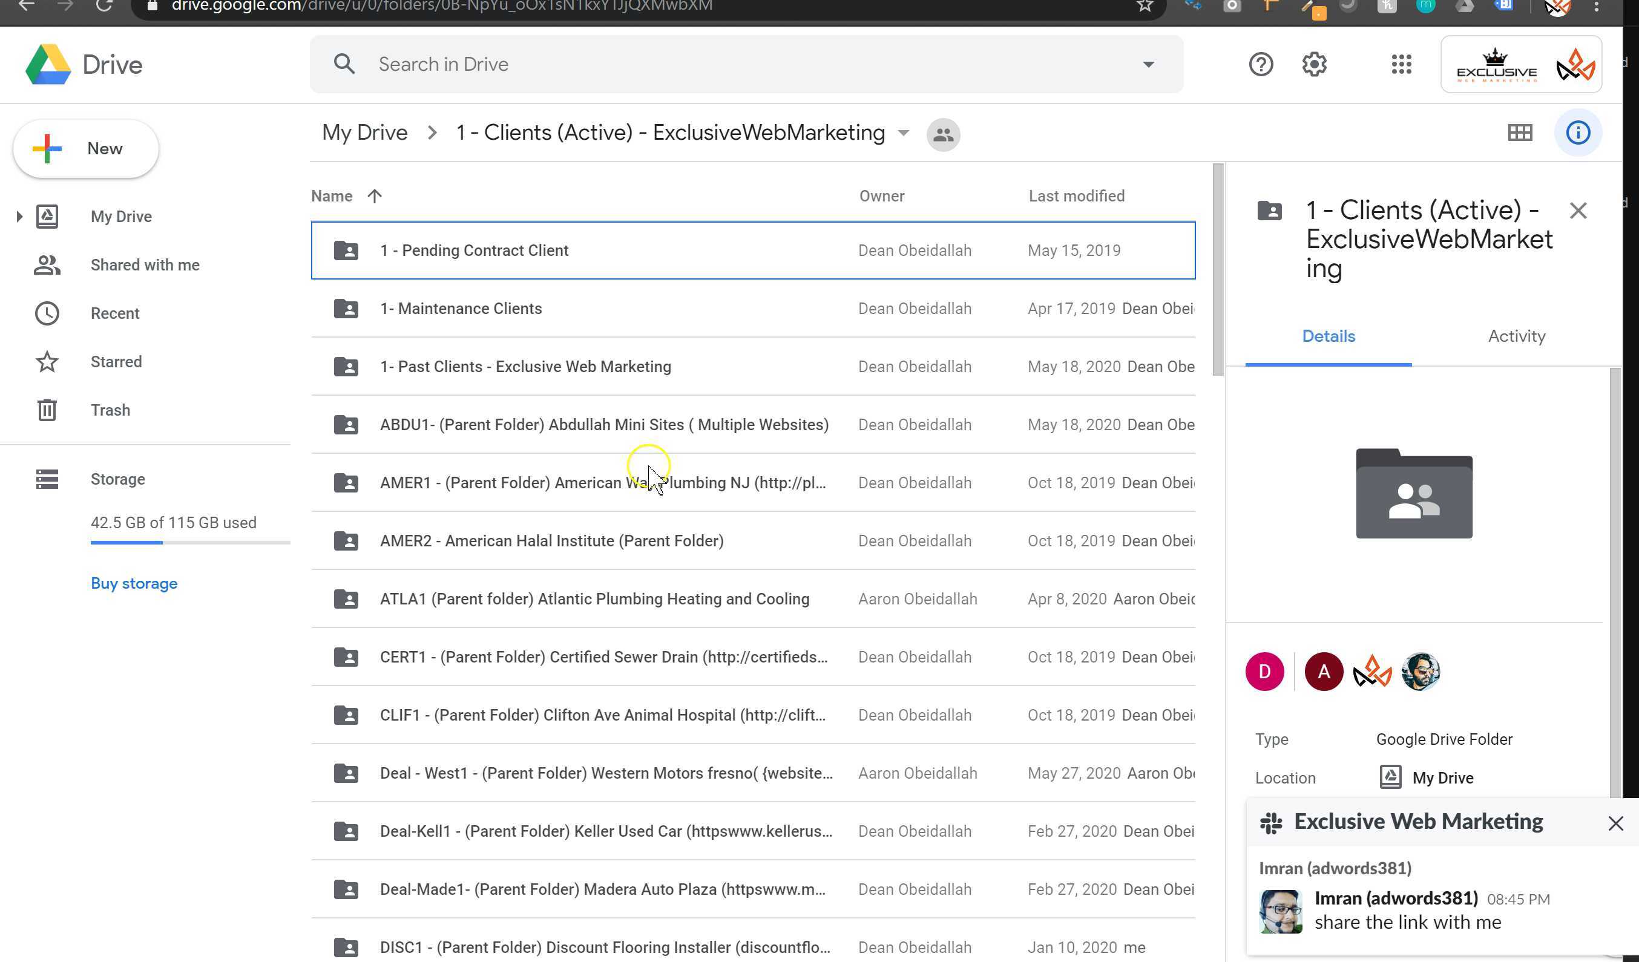The height and width of the screenshot is (962, 1639).
Task: Open search options dropdown arrow
Action: click(1148, 64)
